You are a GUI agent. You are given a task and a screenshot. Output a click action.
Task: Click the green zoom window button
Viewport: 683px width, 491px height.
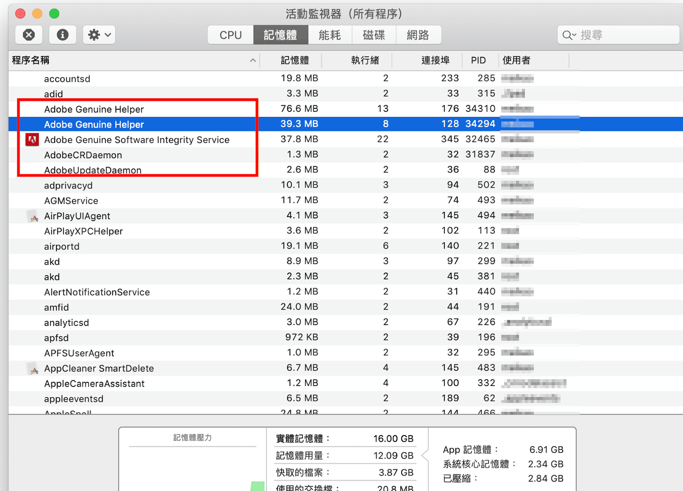coord(54,14)
